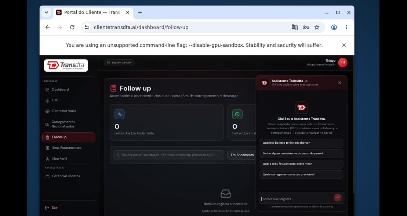Open Meu Perfil page
This screenshot has width=407, height=216.
(x=69, y=159)
